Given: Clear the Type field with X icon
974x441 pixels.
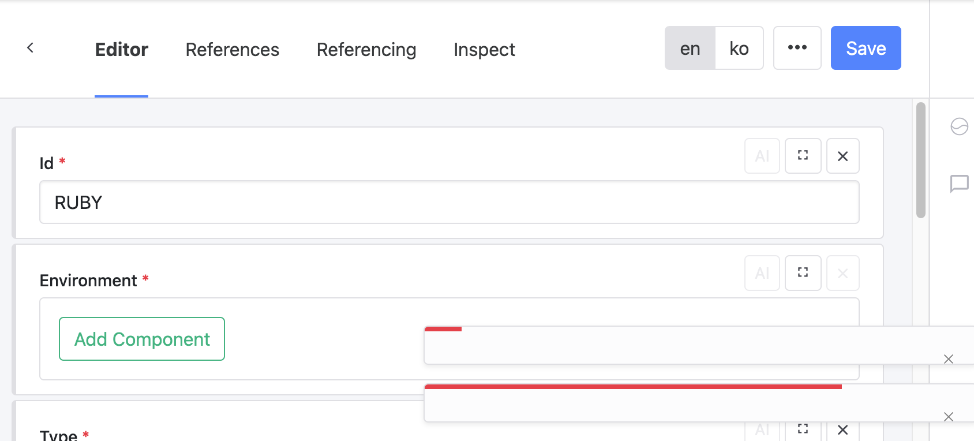Looking at the screenshot, I should point(842,429).
